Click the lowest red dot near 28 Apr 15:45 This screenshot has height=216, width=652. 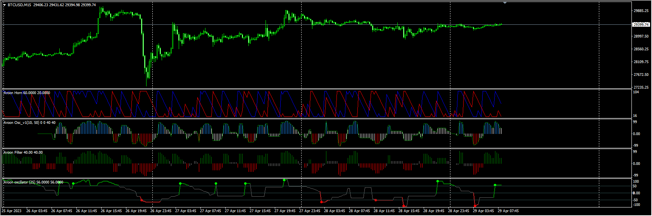(404, 206)
